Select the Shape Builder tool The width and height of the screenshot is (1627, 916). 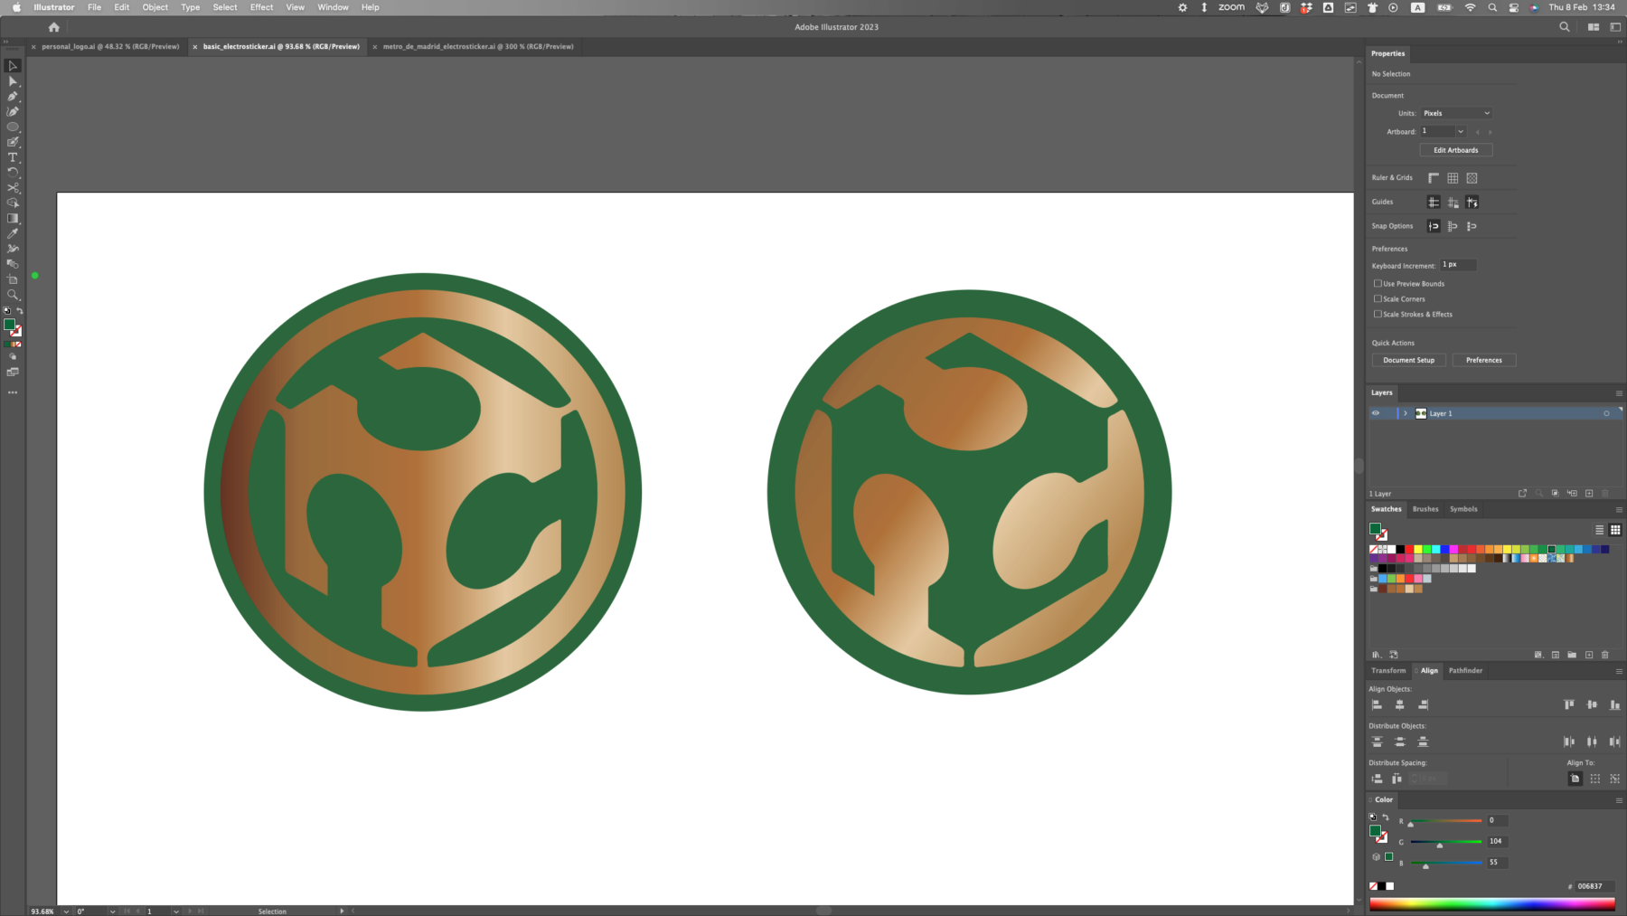tap(13, 203)
